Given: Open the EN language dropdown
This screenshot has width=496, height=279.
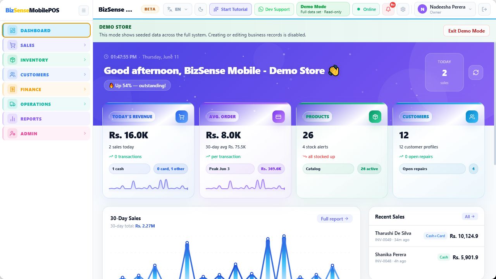Looking at the screenshot, I should coord(177,9).
